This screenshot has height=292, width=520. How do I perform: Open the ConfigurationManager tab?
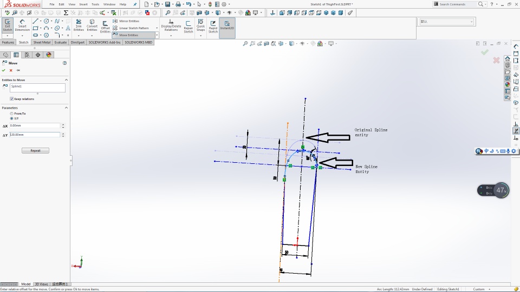pos(27,55)
